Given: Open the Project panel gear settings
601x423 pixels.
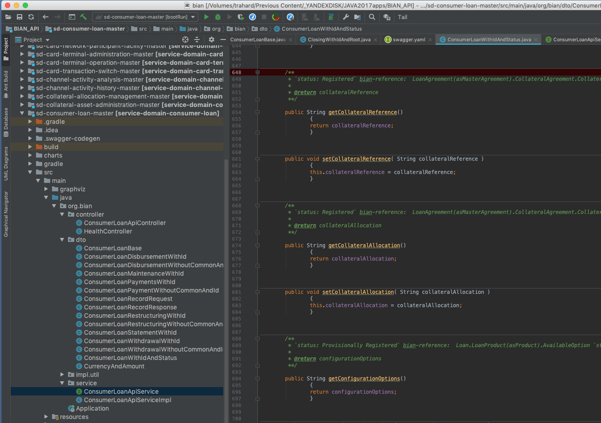Looking at the screenshot, I should [212, 40].
